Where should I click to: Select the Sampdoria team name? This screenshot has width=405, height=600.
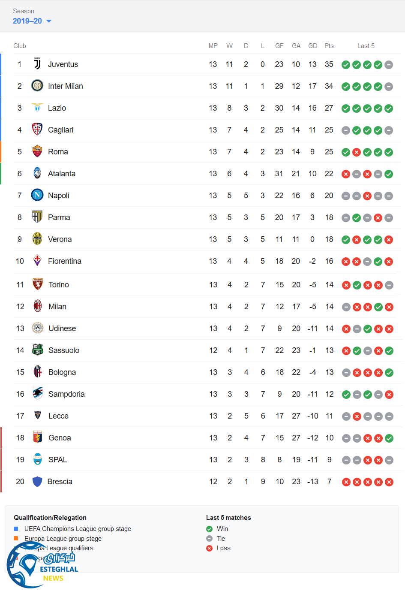click(x=66, y=394)
